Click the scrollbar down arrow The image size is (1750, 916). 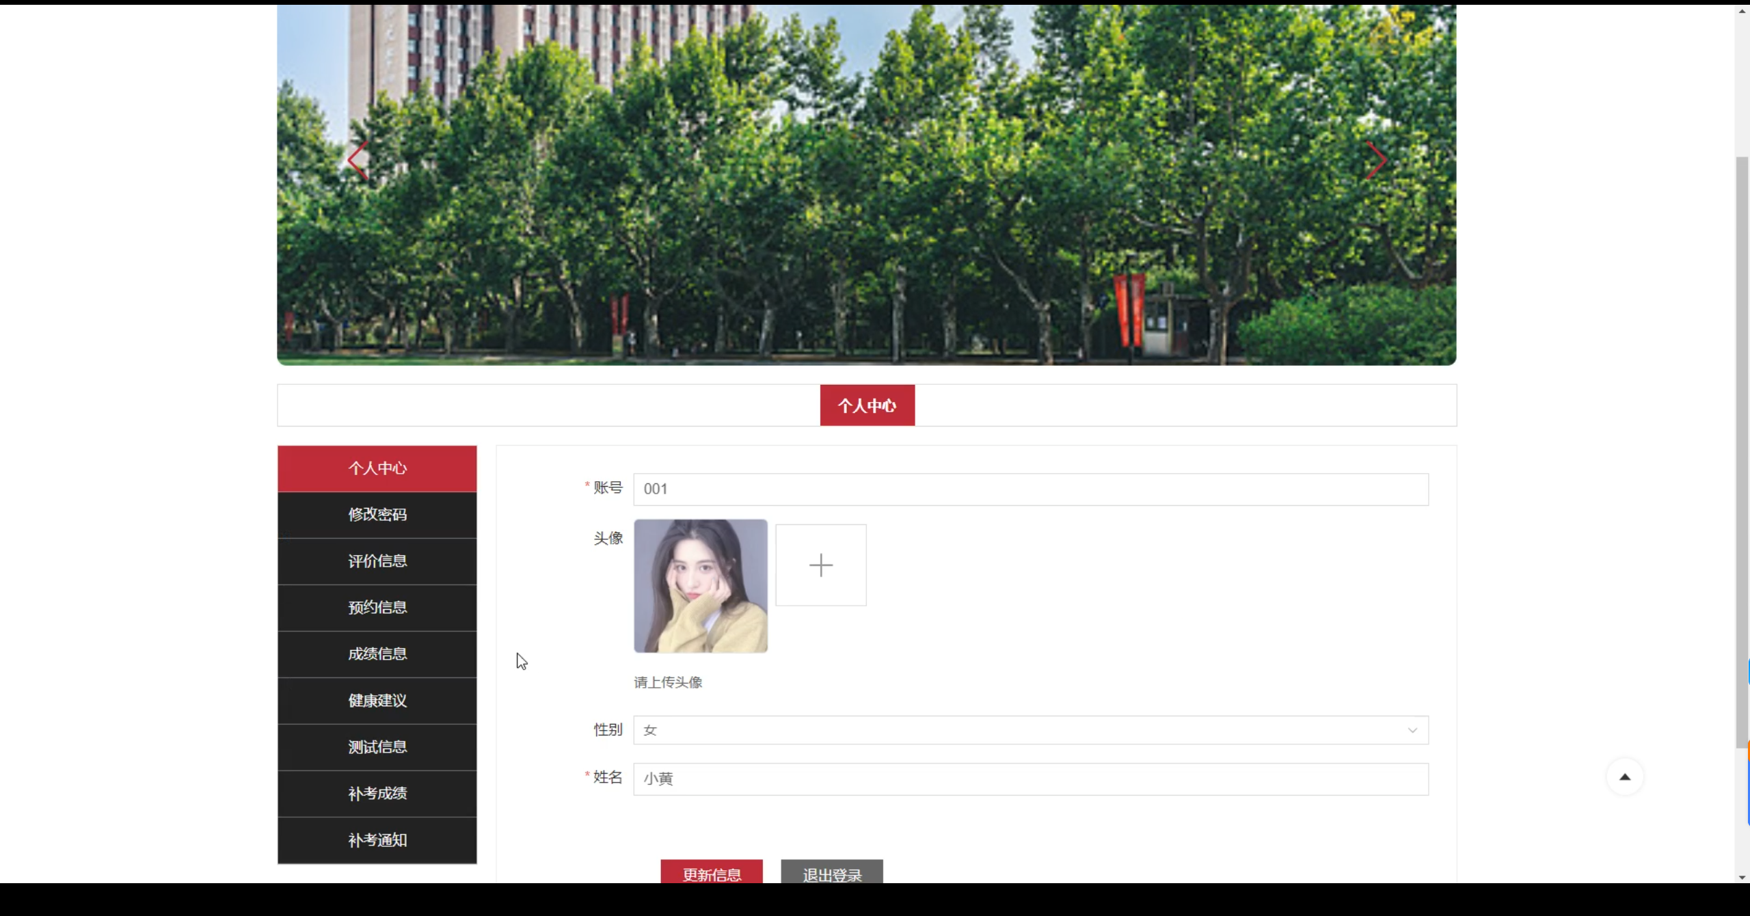coord(1741,877)
